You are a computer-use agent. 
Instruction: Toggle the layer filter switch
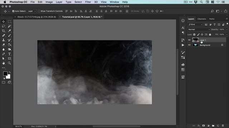[227, 24]
